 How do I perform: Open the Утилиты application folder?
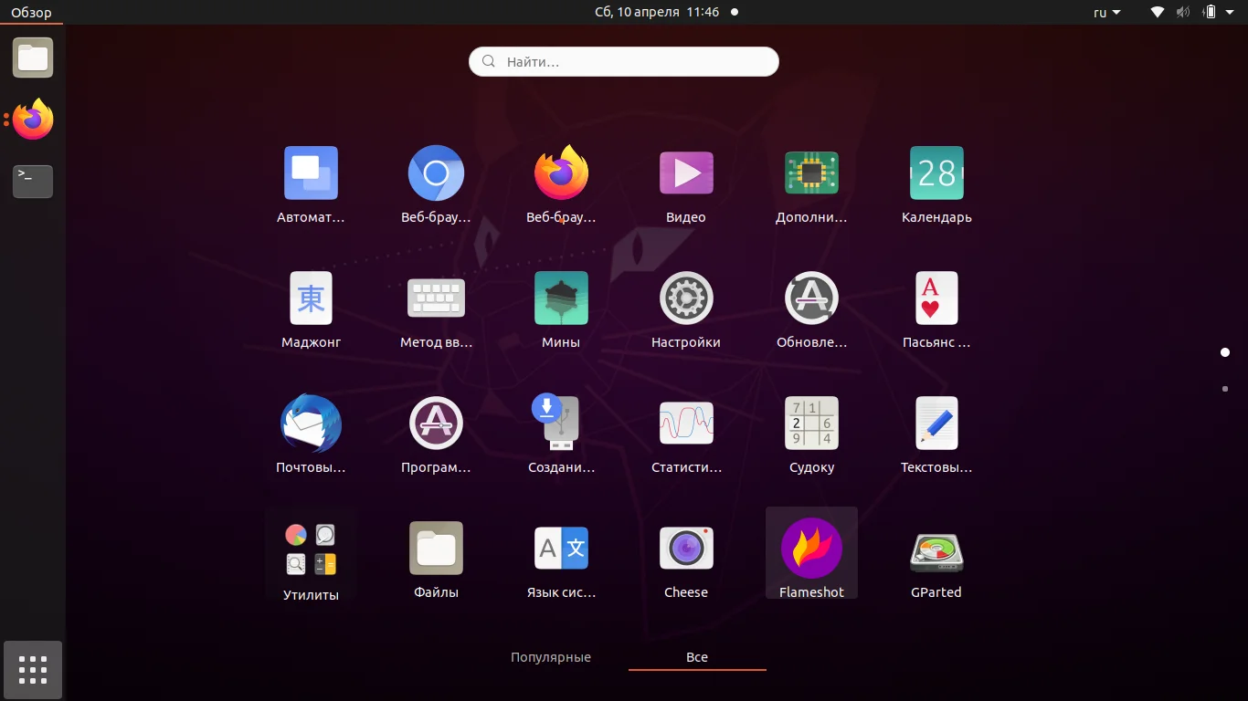click(x=311, y=548)
